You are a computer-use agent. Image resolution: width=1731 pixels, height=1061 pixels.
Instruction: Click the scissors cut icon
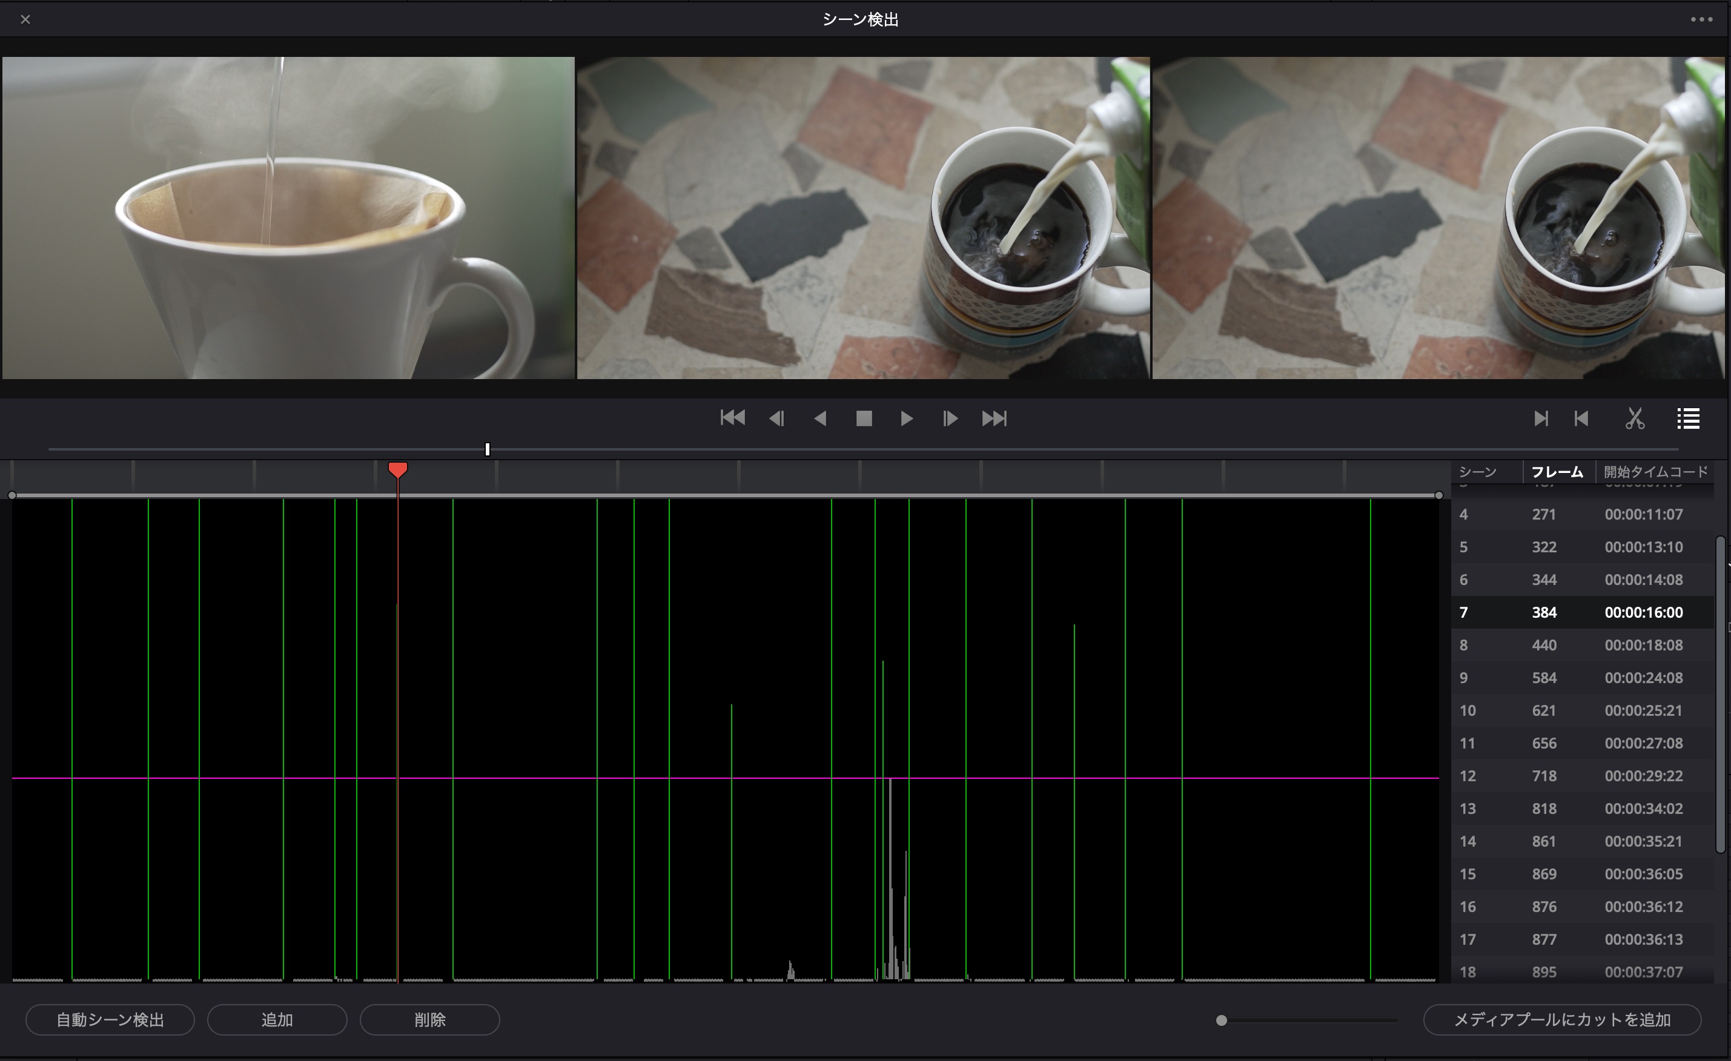(x=1635, y=419)
